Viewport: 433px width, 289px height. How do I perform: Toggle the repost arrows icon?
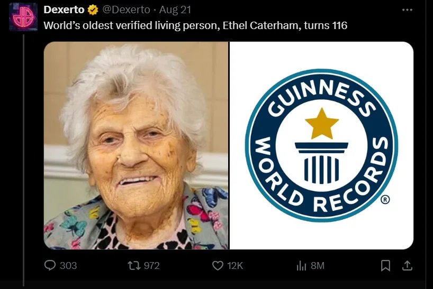(x=134, y=266)
